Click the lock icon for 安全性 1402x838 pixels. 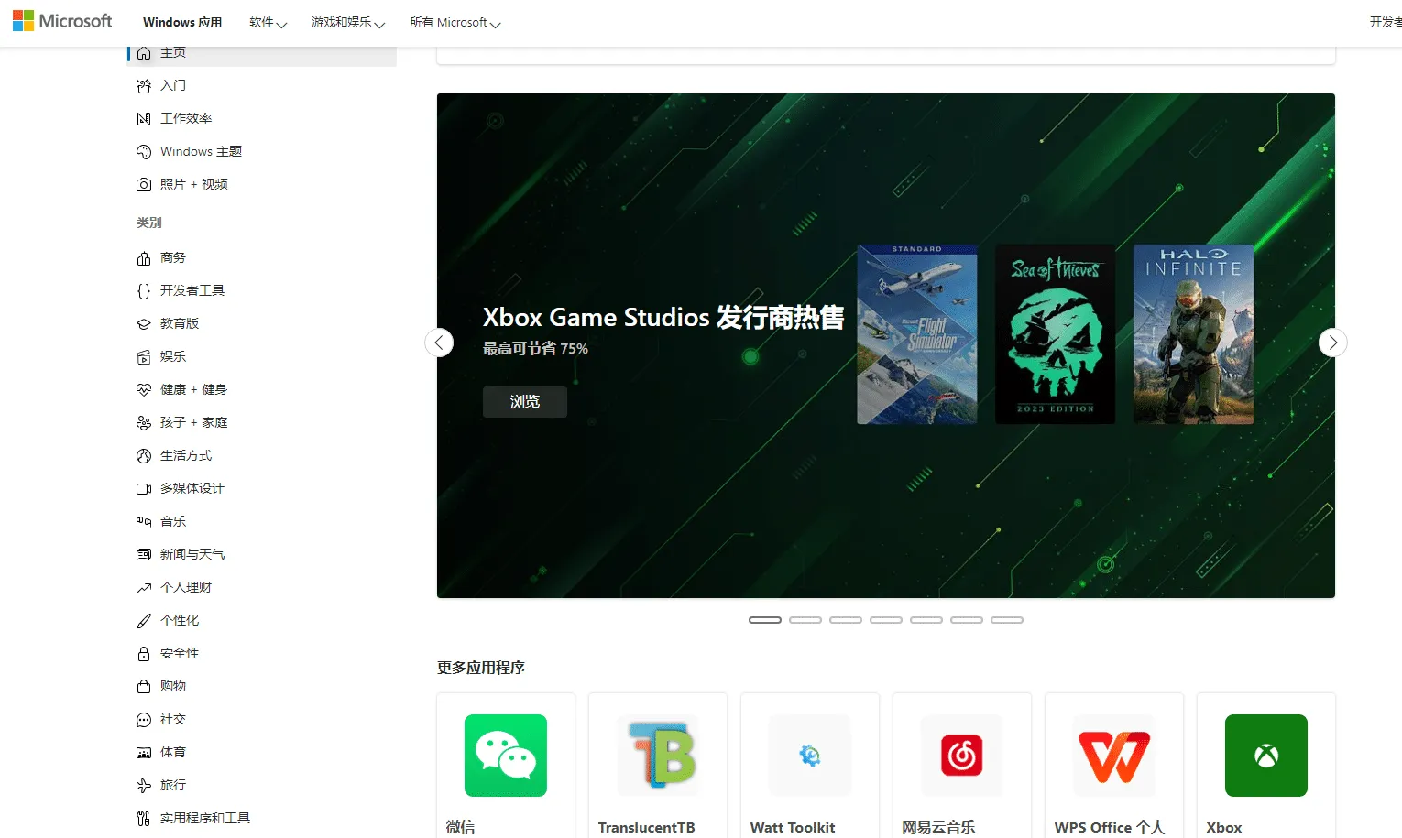144,654
